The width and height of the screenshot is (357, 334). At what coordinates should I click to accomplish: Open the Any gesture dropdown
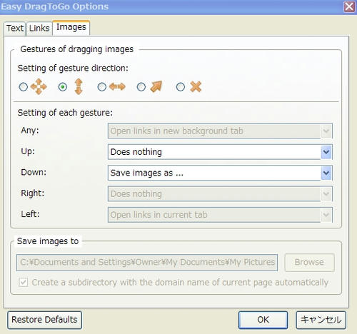click(220, 131)
